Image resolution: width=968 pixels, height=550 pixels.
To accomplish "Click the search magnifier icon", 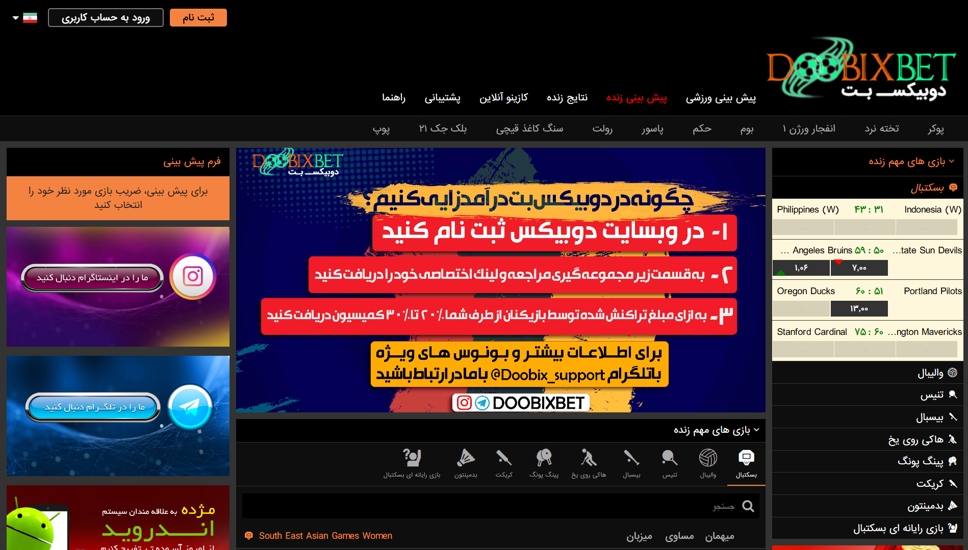I will click(748, 506).
